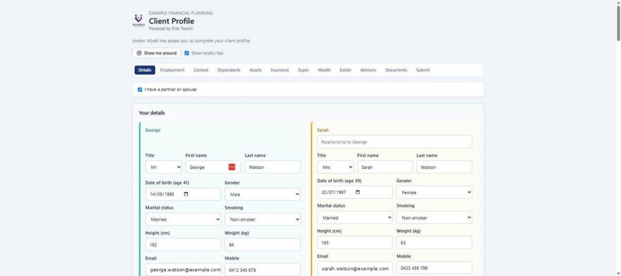
Task: Click Sarah's Height field showing 165
Action: point(355,242)
